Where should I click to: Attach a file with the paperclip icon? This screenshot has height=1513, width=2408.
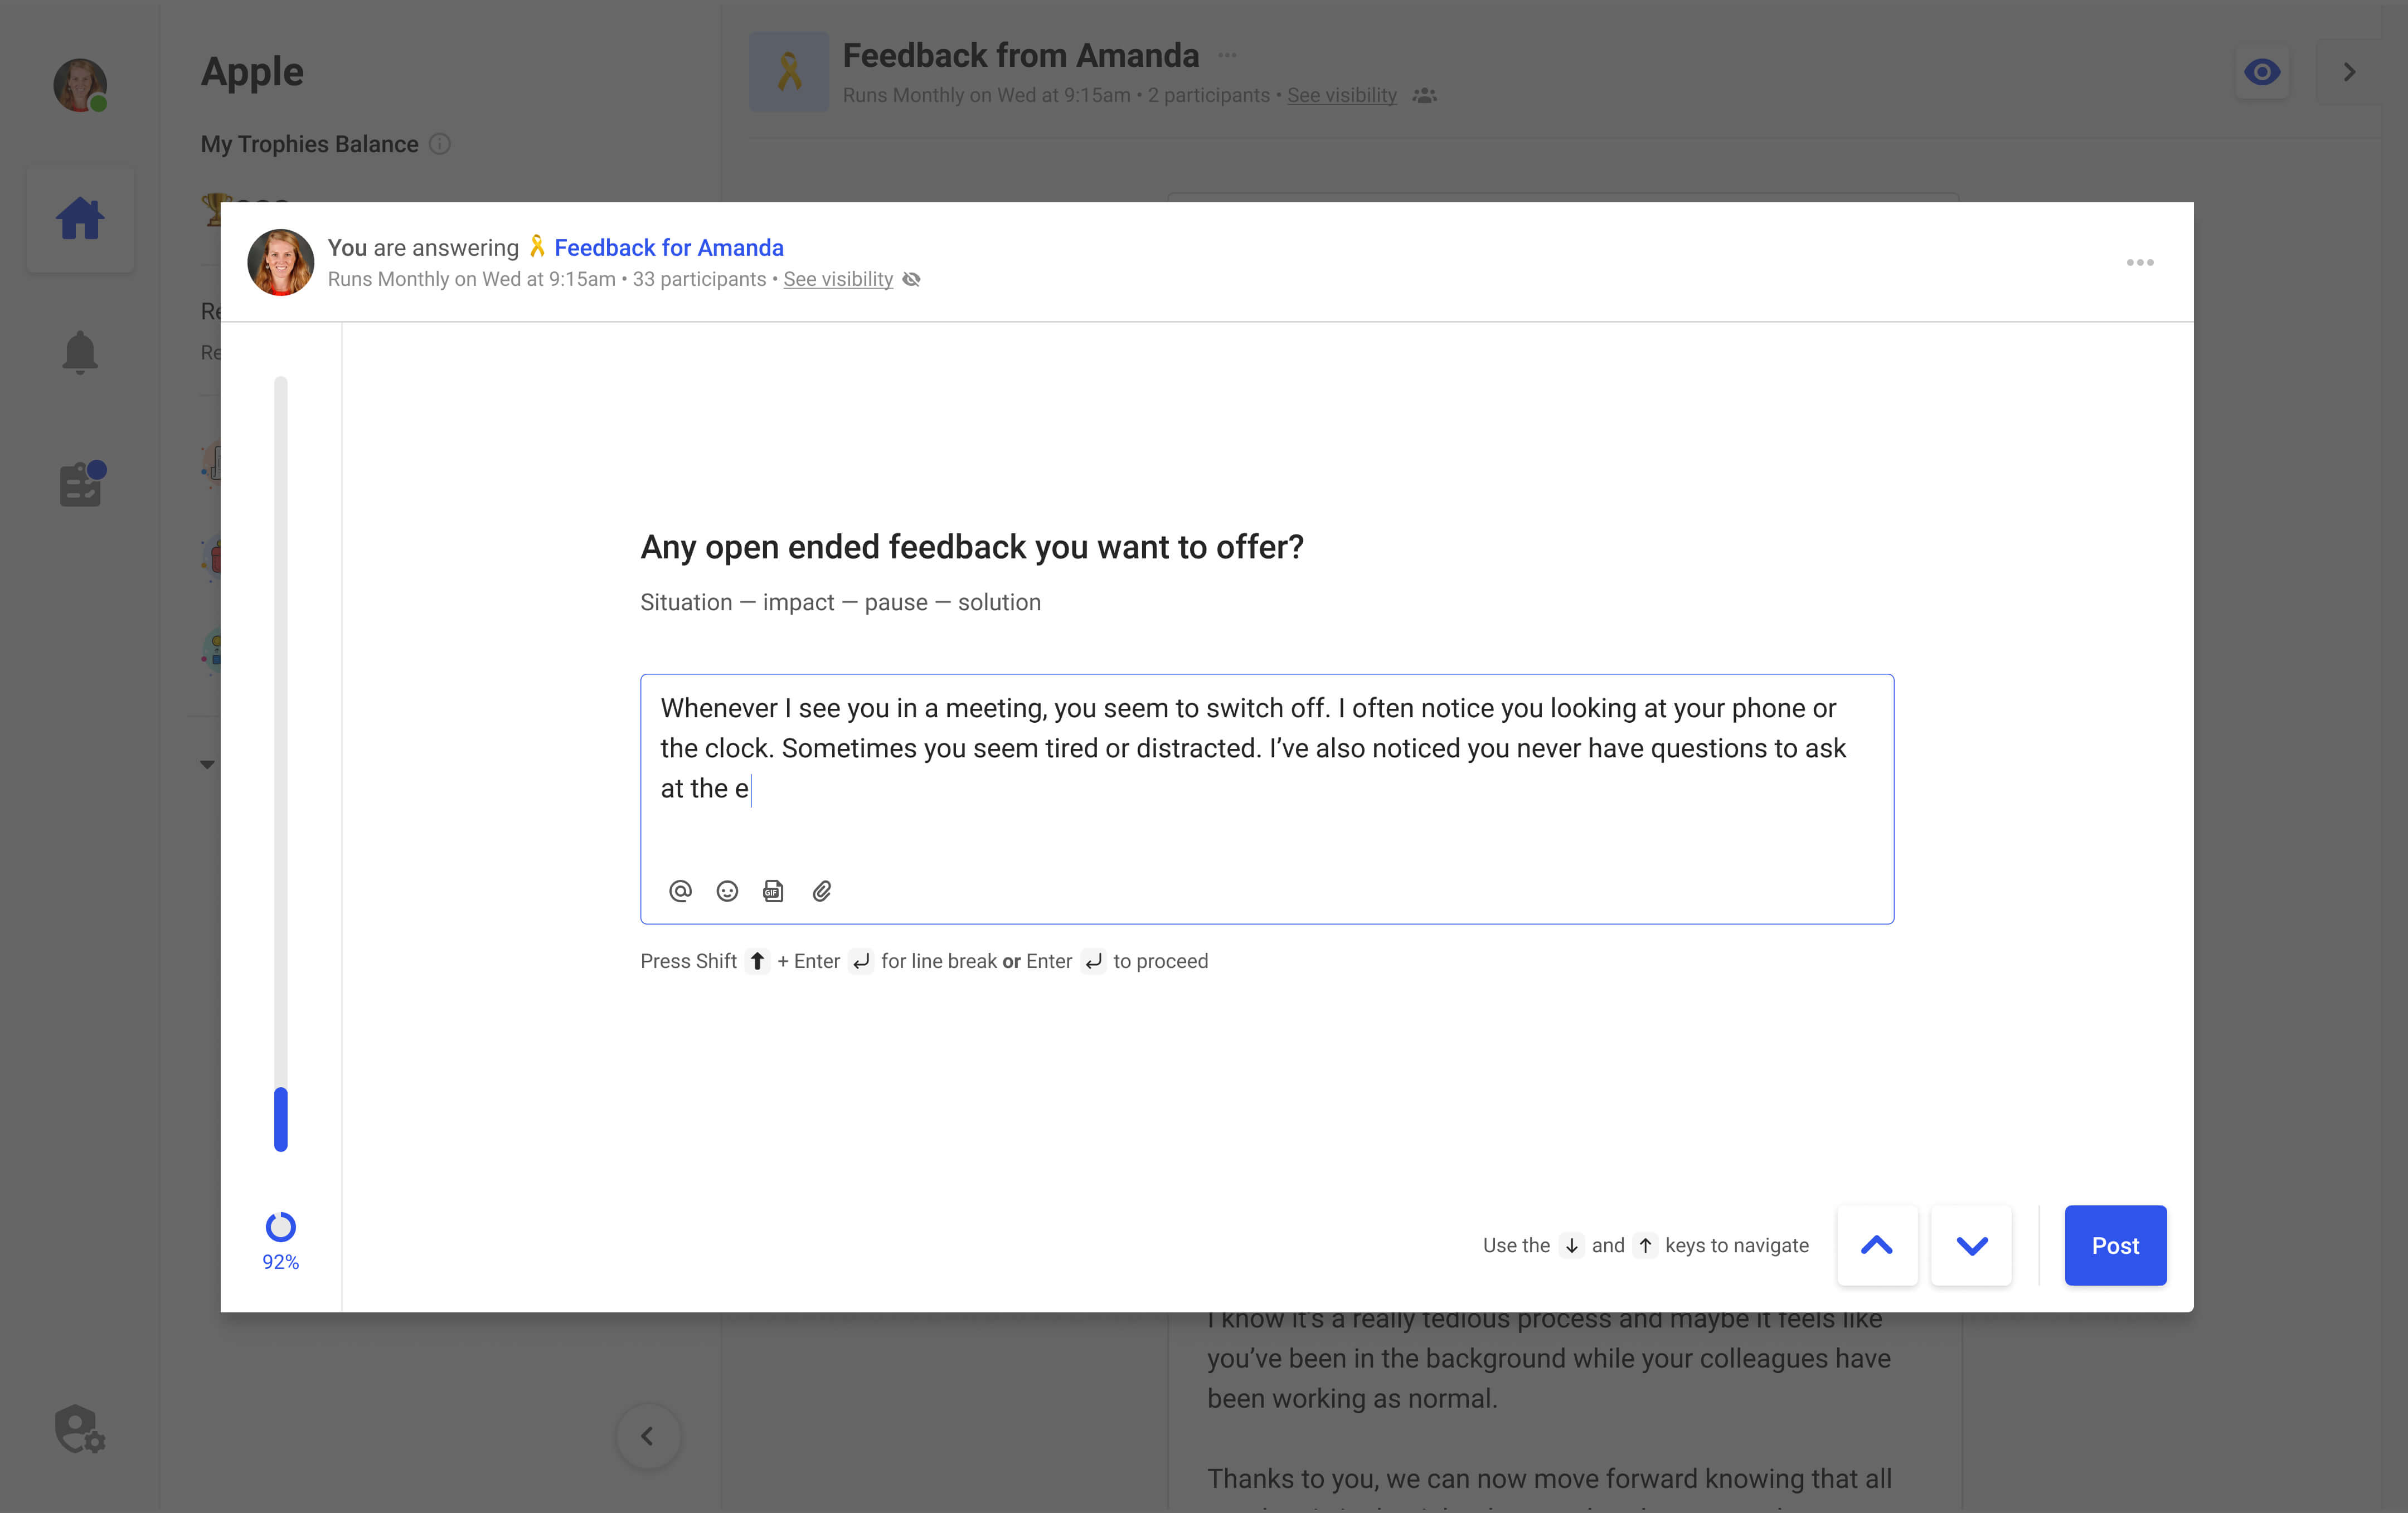[x=822, y=891]
